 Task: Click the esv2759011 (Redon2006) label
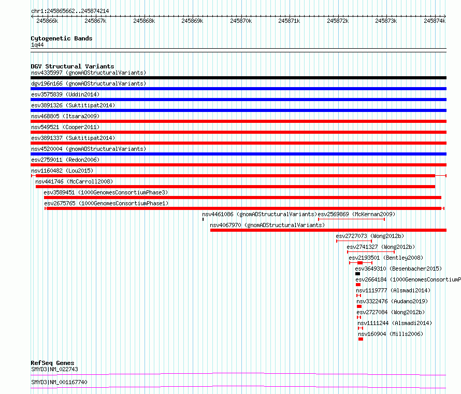tap(65, 160)
